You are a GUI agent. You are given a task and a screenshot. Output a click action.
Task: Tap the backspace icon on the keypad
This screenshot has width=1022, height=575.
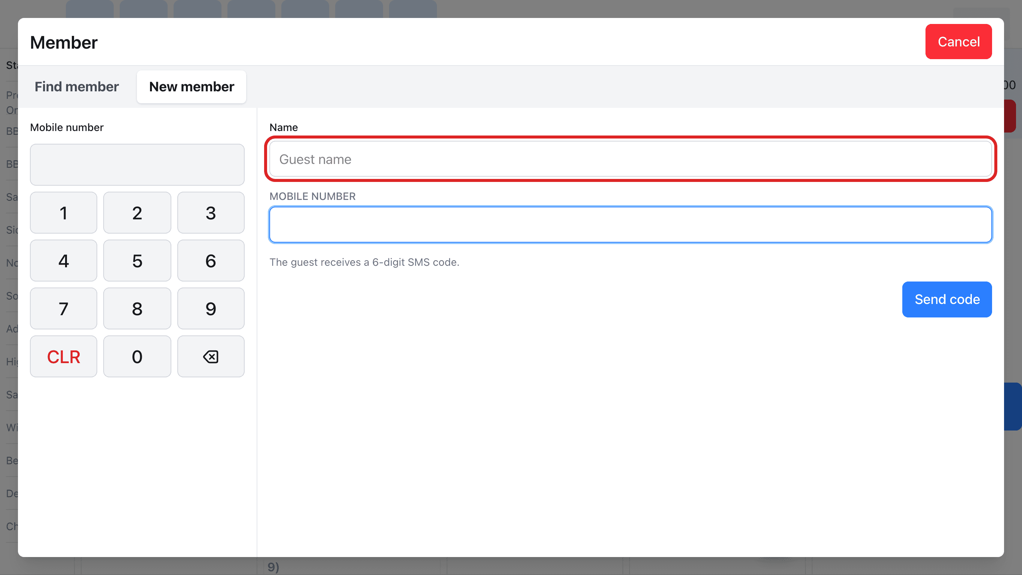211,356
